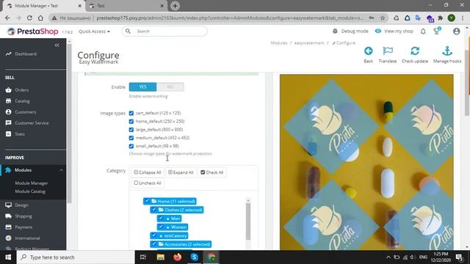This screenshot has height=264, width=470.
Task: Click the watermark preview image
Action: coord(366,162)
